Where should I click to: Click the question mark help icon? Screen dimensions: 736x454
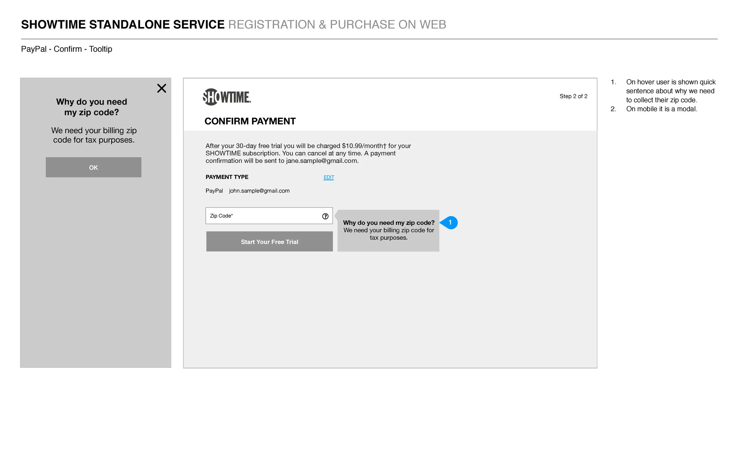[x=325, y=216]
